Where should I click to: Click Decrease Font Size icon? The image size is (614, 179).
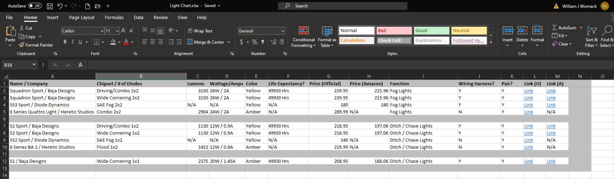click(x=132, y=31)
